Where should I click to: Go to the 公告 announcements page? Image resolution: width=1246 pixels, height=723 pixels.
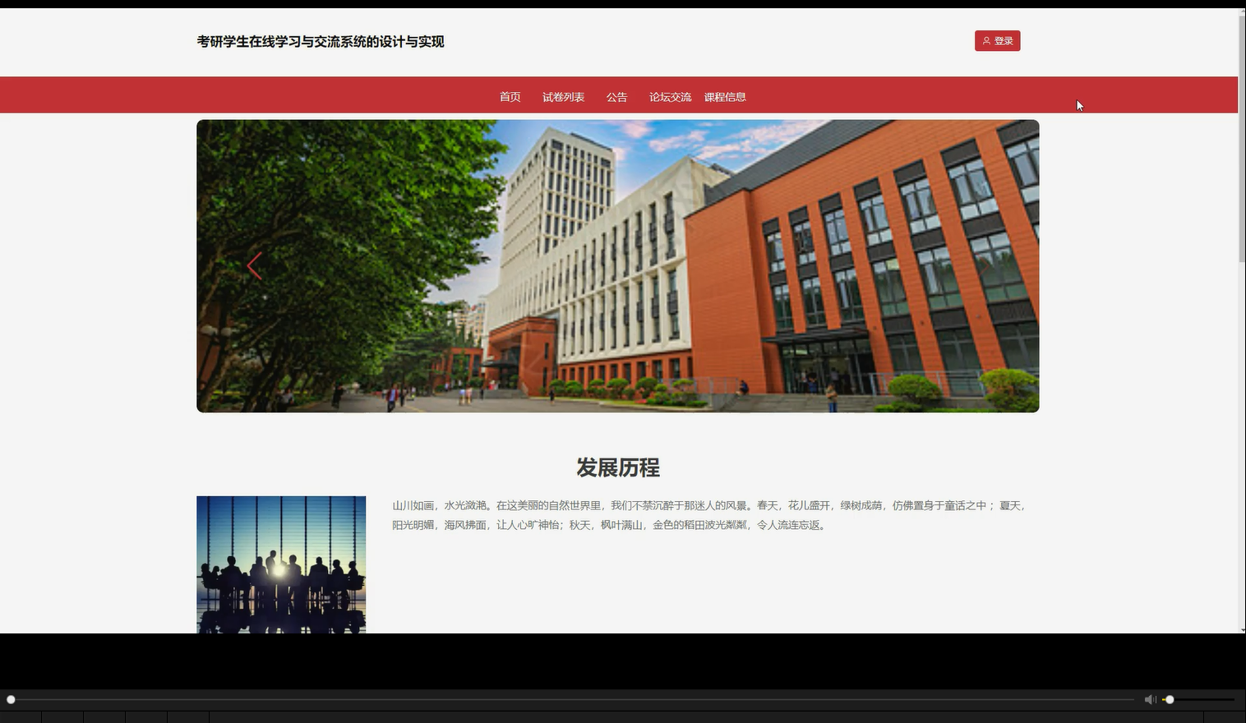tap(616, 97)
